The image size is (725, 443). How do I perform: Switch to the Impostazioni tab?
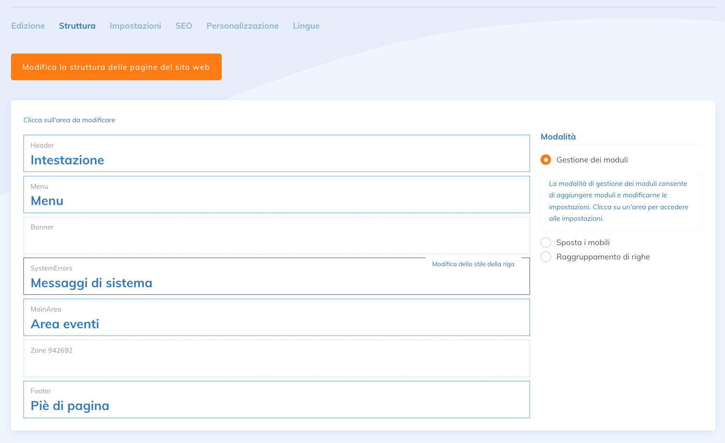coord(135,26)
